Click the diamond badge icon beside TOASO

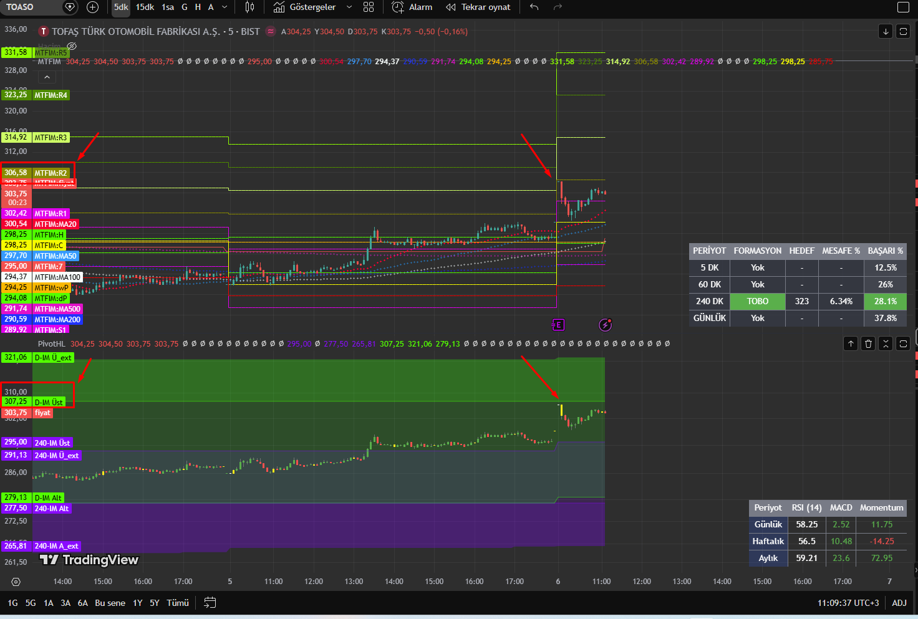point(70,7)
